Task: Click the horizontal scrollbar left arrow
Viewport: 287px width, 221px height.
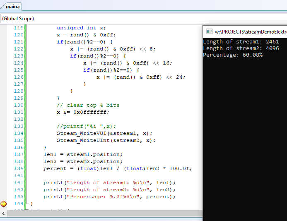Action: point(3,213)
